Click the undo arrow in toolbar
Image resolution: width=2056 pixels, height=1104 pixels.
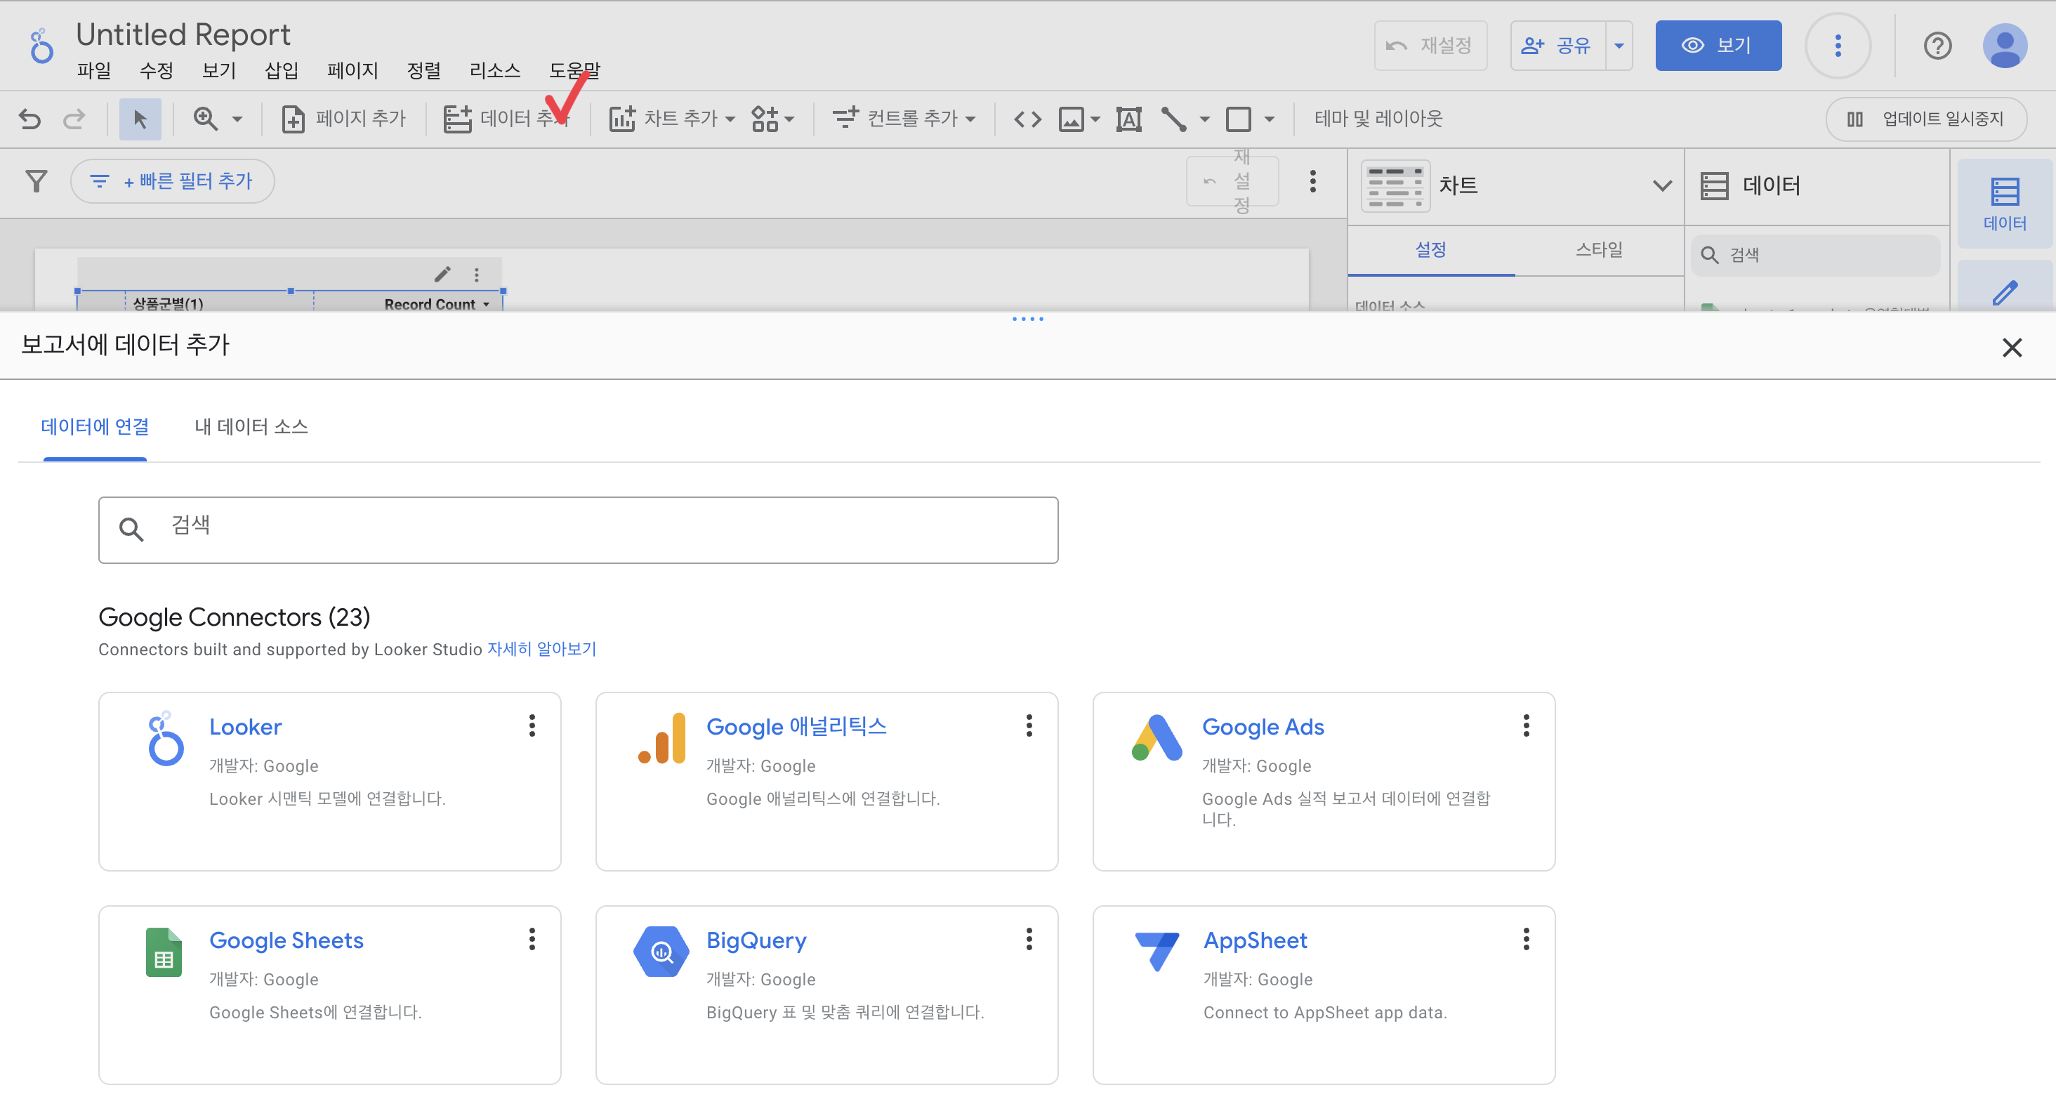pos(29,119)
